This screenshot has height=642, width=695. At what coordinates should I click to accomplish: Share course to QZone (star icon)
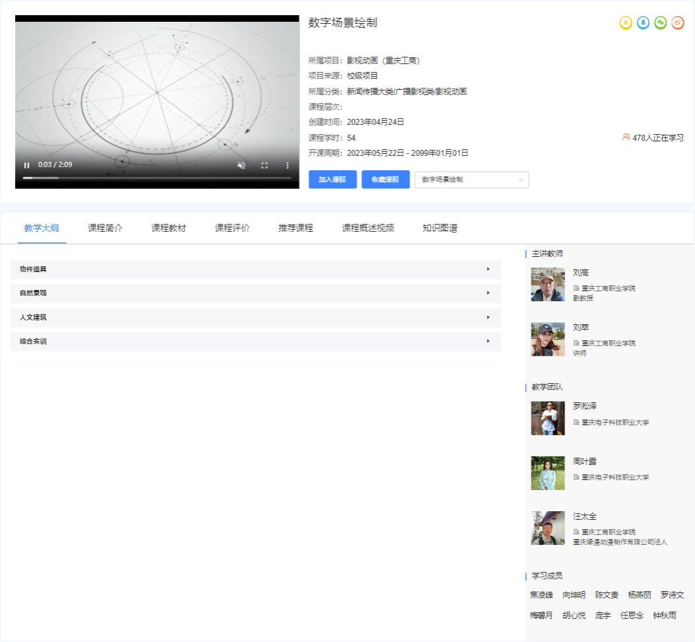point(626,23)
